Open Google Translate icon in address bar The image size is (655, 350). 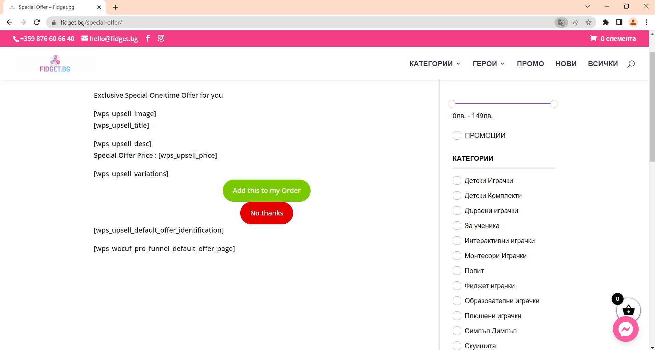[x=561, y=22]
